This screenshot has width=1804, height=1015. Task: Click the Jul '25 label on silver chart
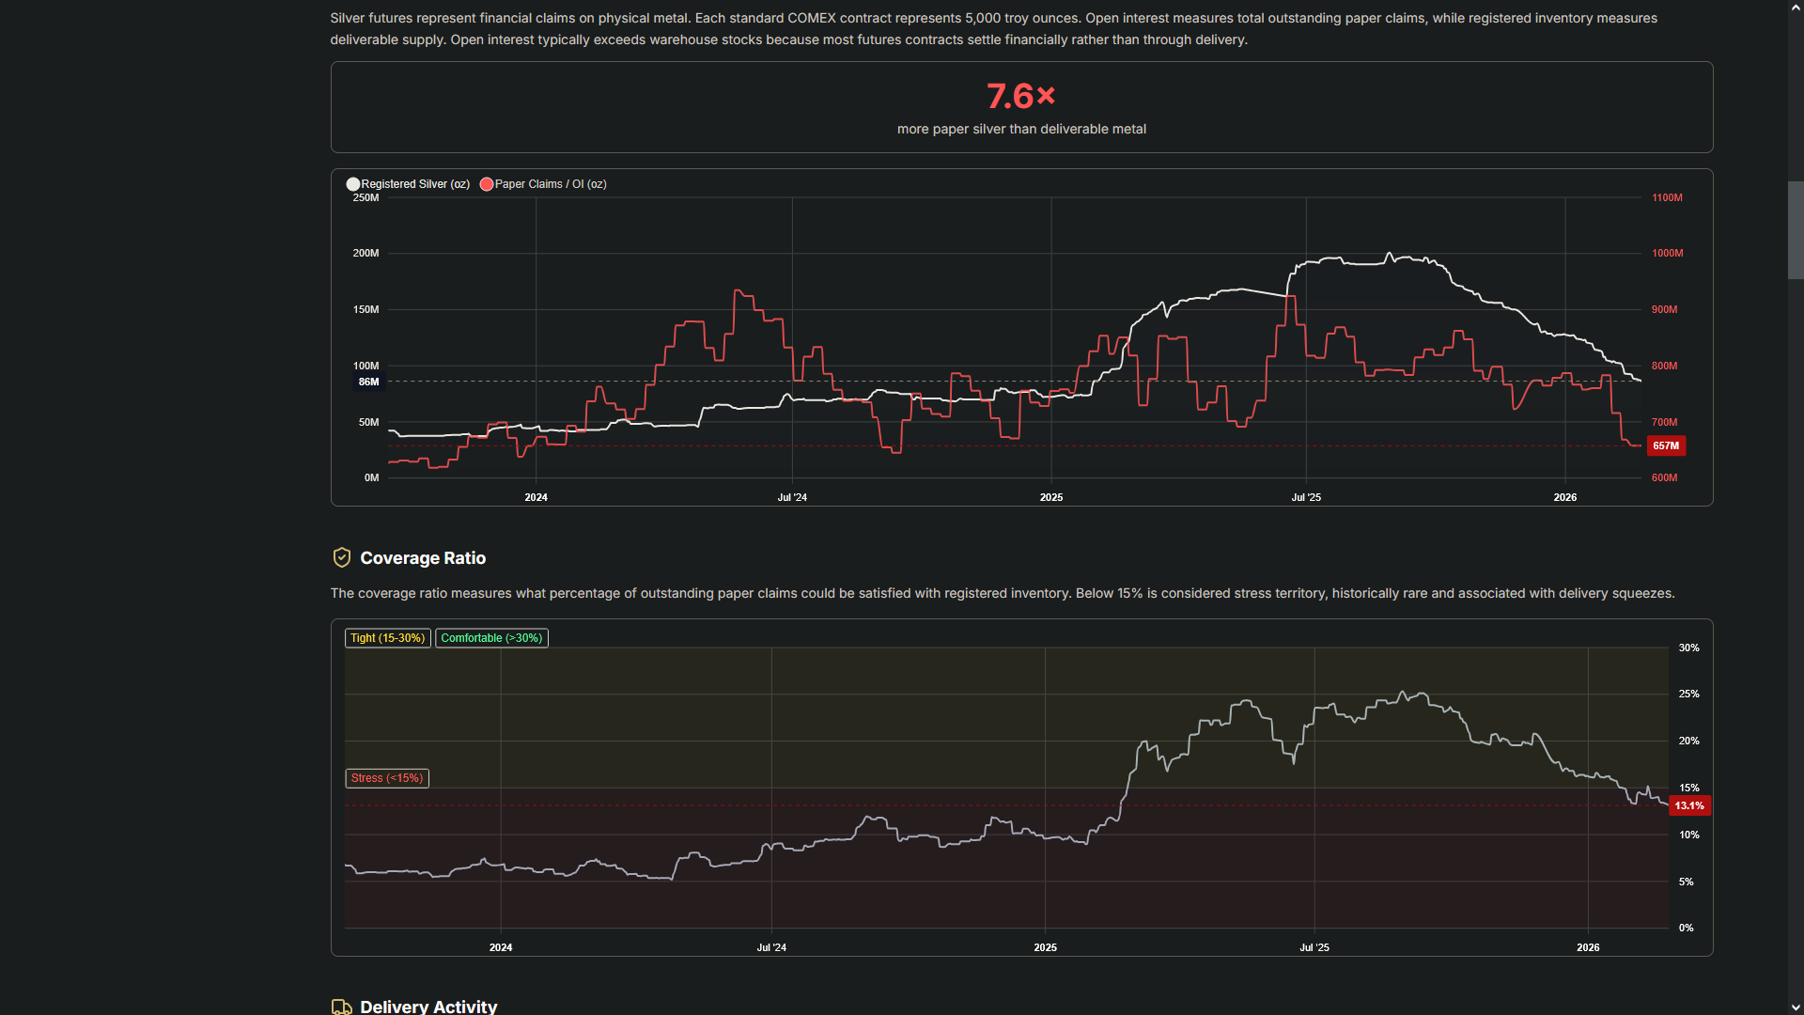(1306, 497)
